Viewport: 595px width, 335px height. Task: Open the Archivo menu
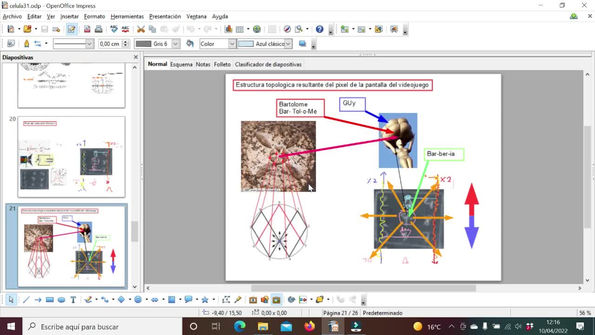point(12,16)
